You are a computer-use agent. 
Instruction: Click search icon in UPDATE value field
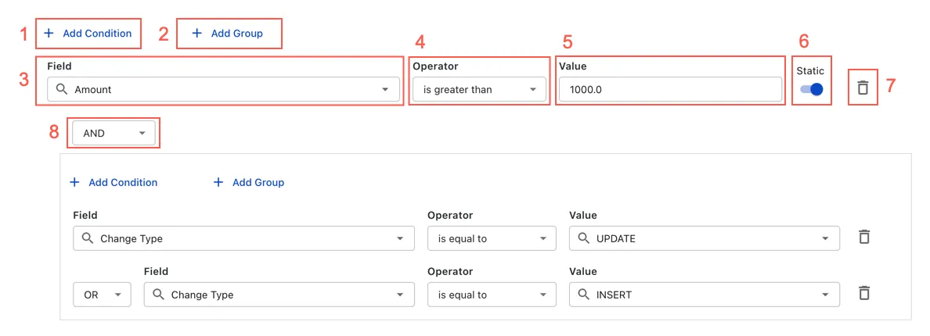click(x=584, y=238)
